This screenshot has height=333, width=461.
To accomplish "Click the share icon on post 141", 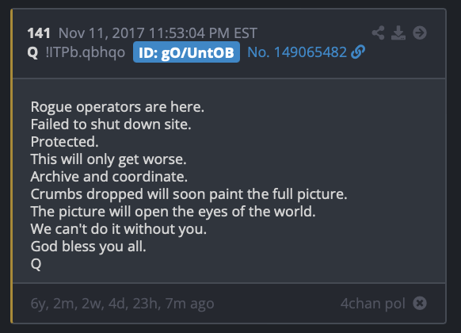I will [x=378, y=33].
